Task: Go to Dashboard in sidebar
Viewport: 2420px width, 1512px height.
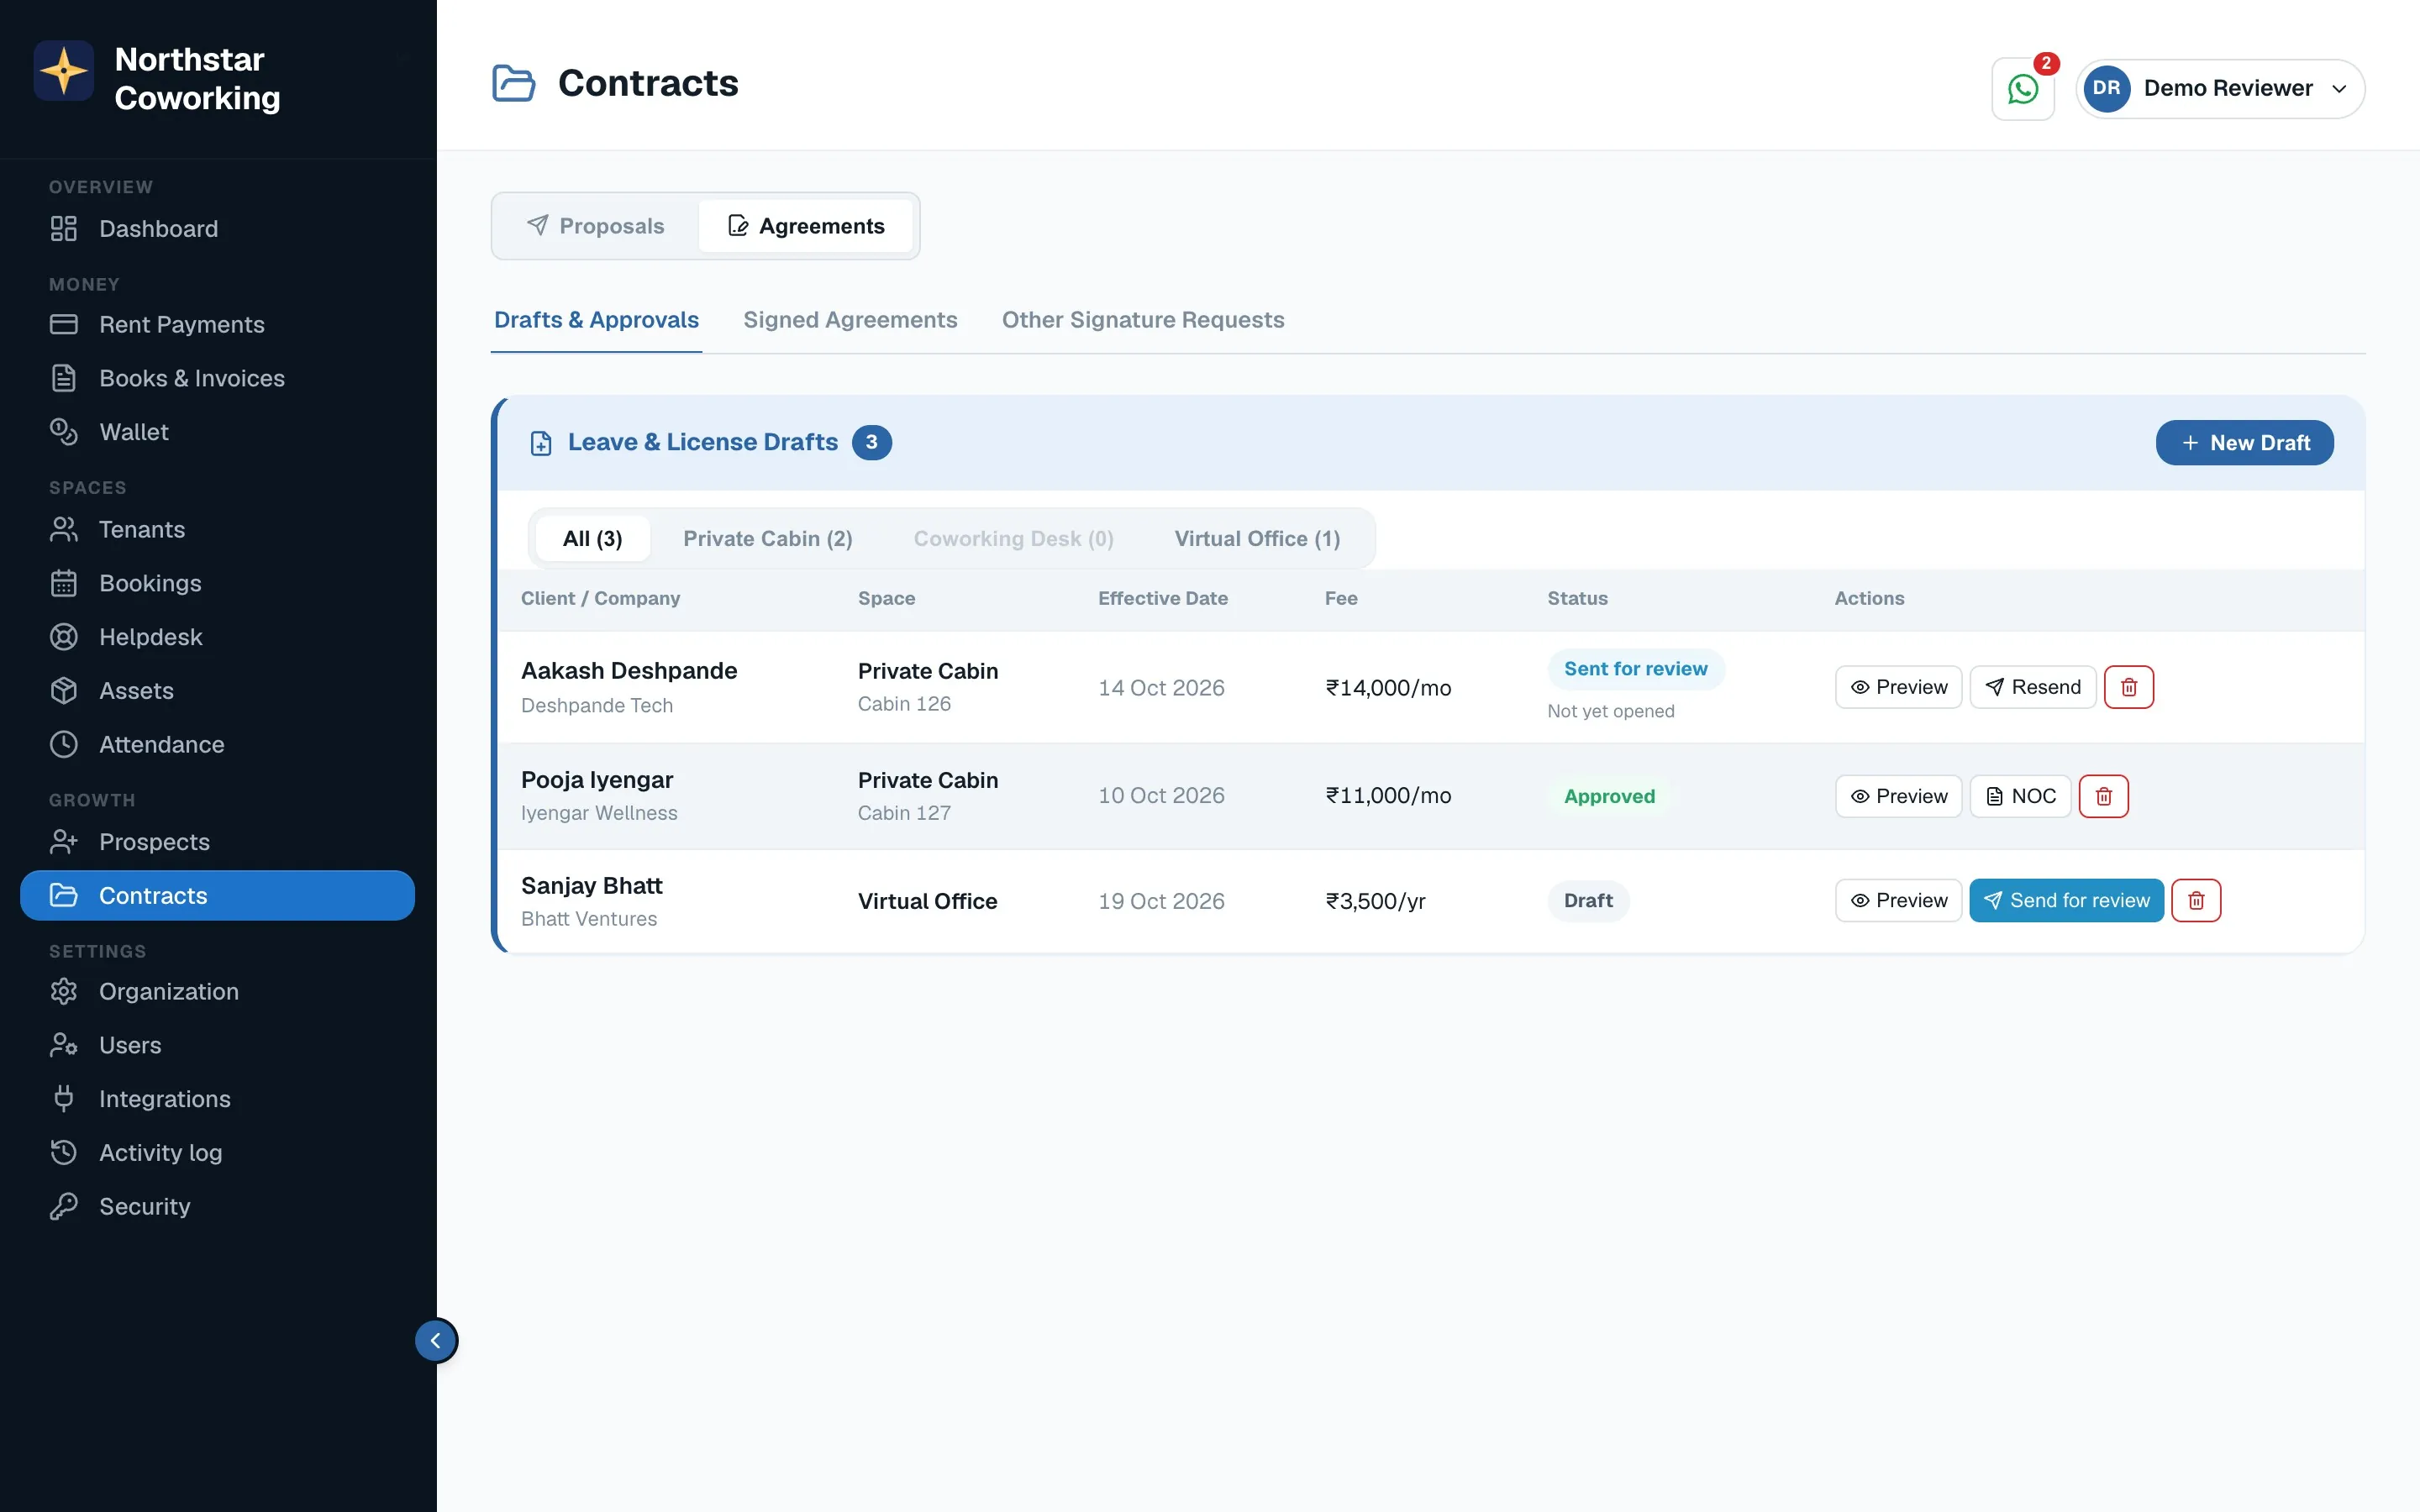Action: [218, 229]
